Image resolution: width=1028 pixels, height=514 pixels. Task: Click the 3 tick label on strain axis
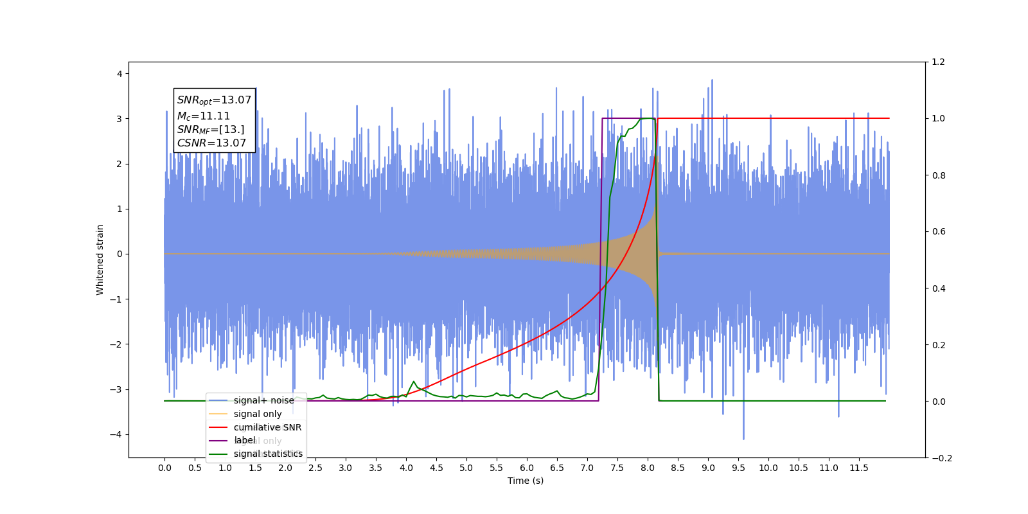click(x=120, y=119)
